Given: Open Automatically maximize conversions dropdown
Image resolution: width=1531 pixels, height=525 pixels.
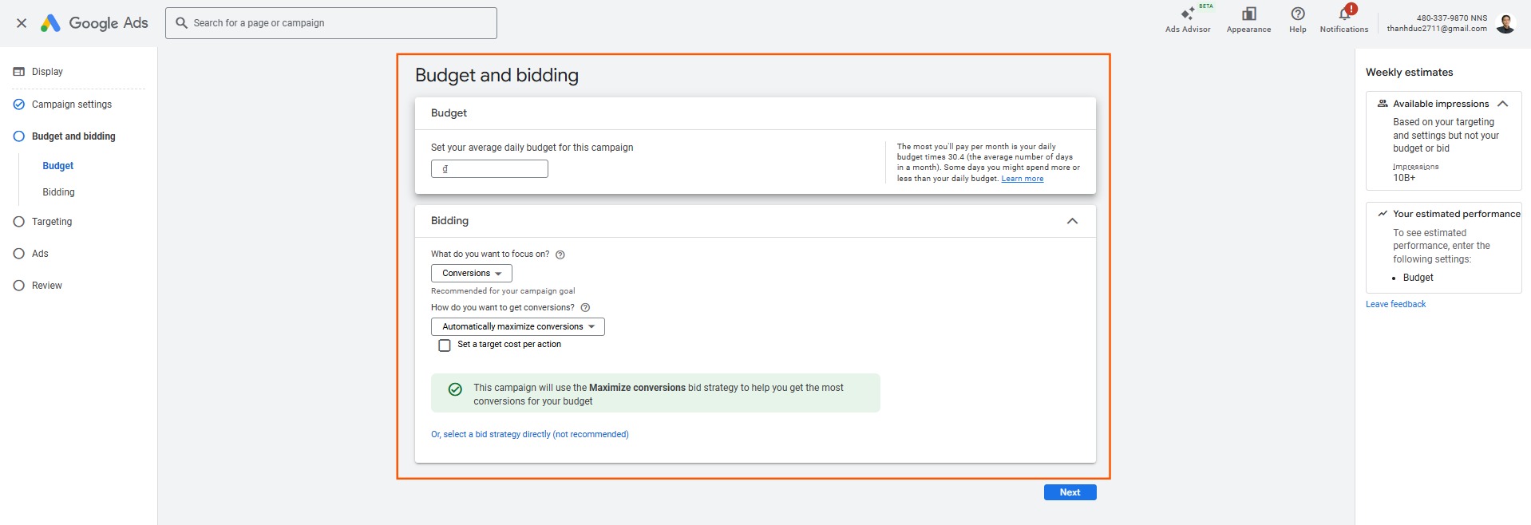Looking at the screenshot, I should click(517, 327).
